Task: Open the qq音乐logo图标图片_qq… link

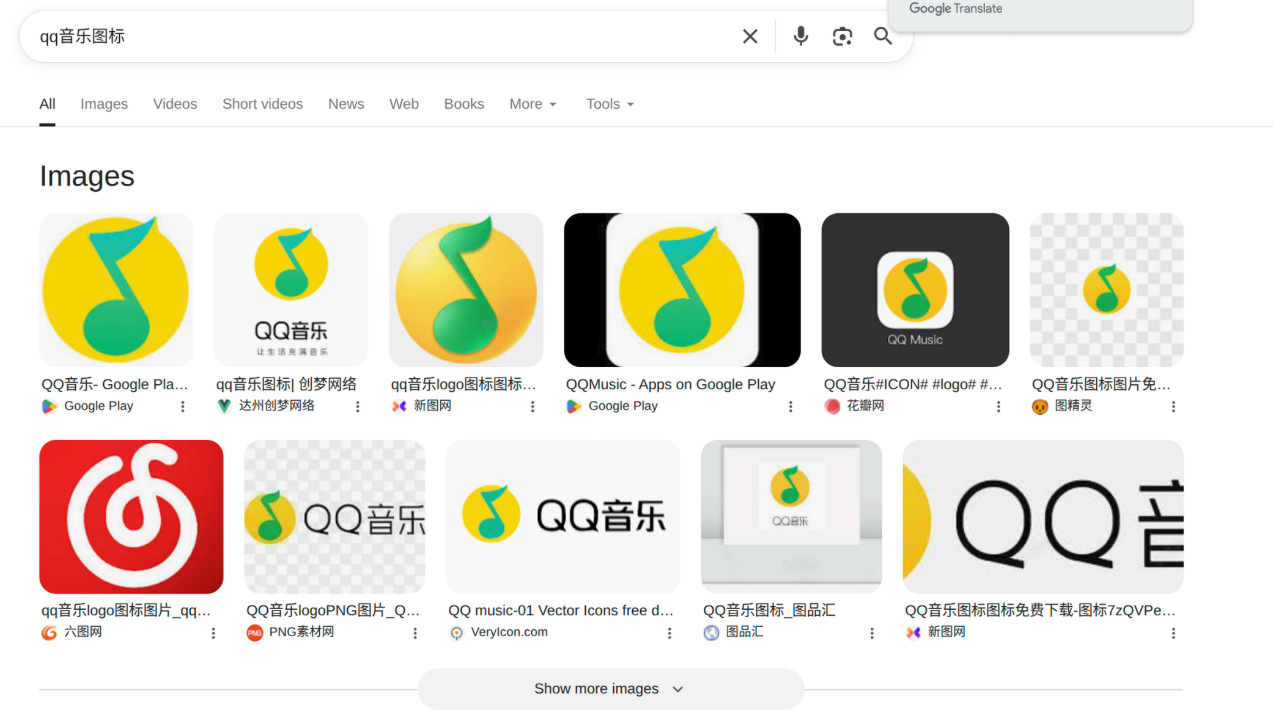Action: tap(126, 610)
